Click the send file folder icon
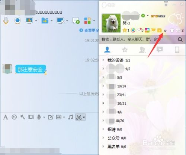The width and height of the screenshot is (186, 155). 45,20
